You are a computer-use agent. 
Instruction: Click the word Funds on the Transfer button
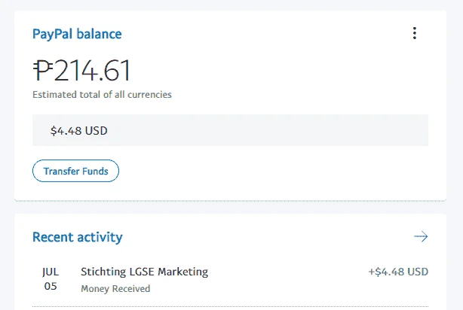coord(95,172)
